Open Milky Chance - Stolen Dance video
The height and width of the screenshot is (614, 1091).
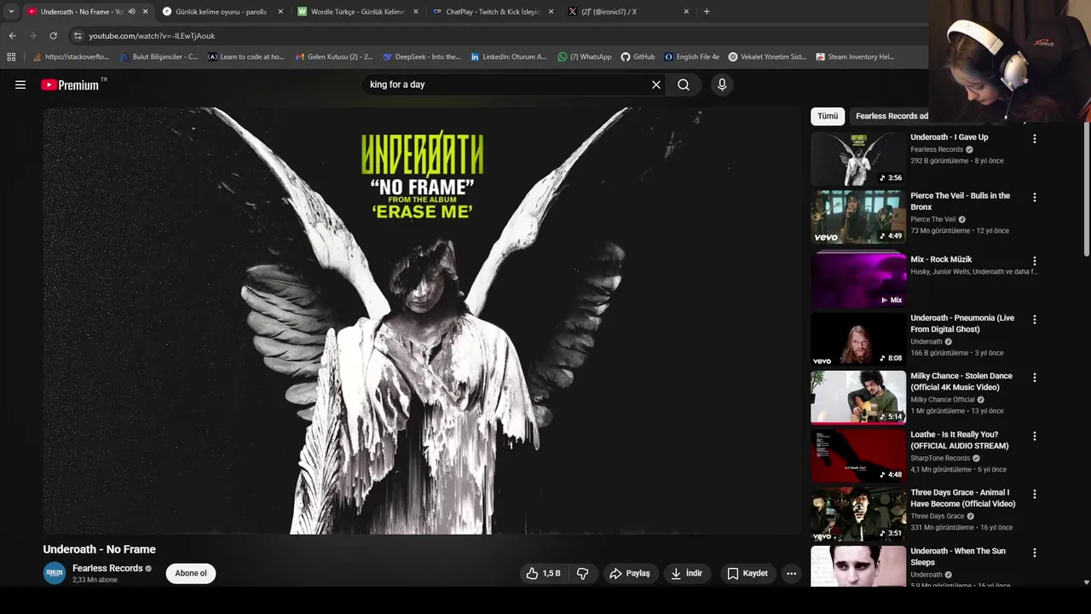858,397
